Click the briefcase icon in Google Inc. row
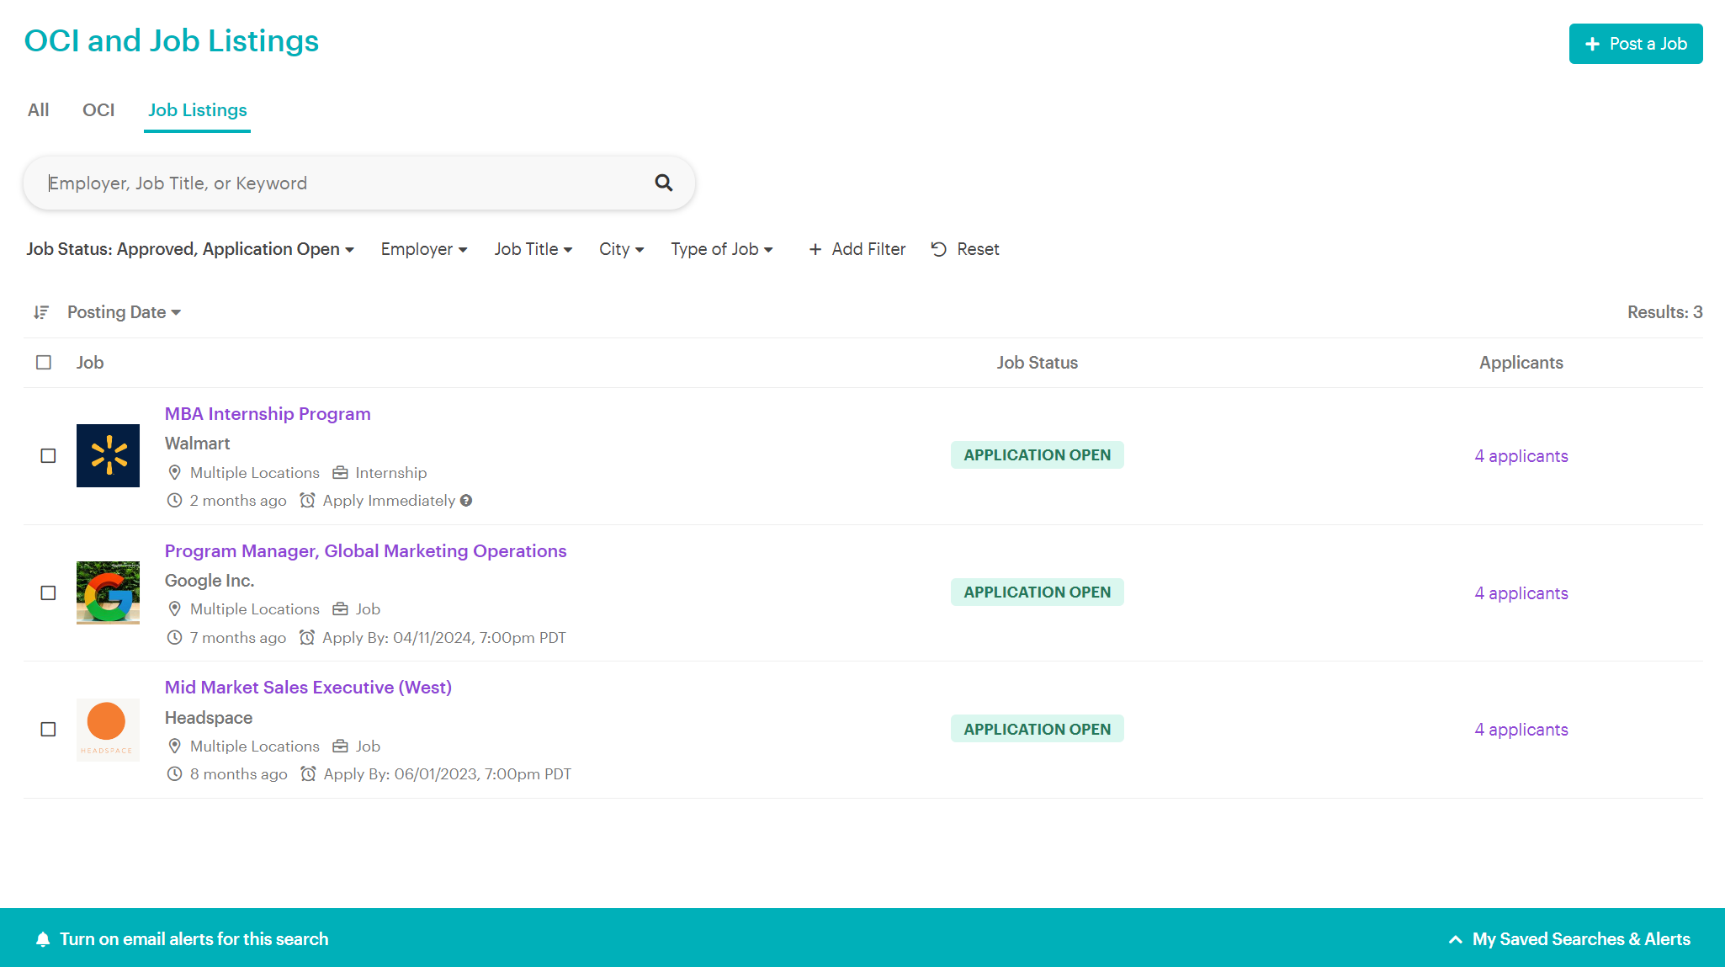 pyautogui.click(x=340, y=609)
